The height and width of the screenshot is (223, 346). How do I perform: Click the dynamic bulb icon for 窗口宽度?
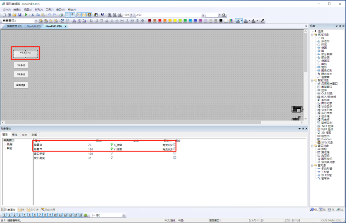pyautogui.click(x=112, y=153)
